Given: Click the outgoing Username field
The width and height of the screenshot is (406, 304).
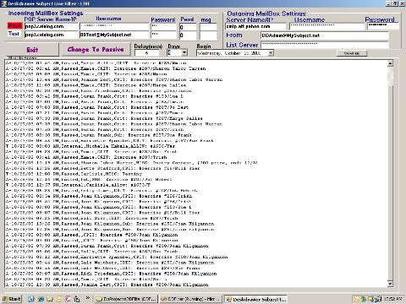Looking at the screenshot, I should [x=326, y=26].
